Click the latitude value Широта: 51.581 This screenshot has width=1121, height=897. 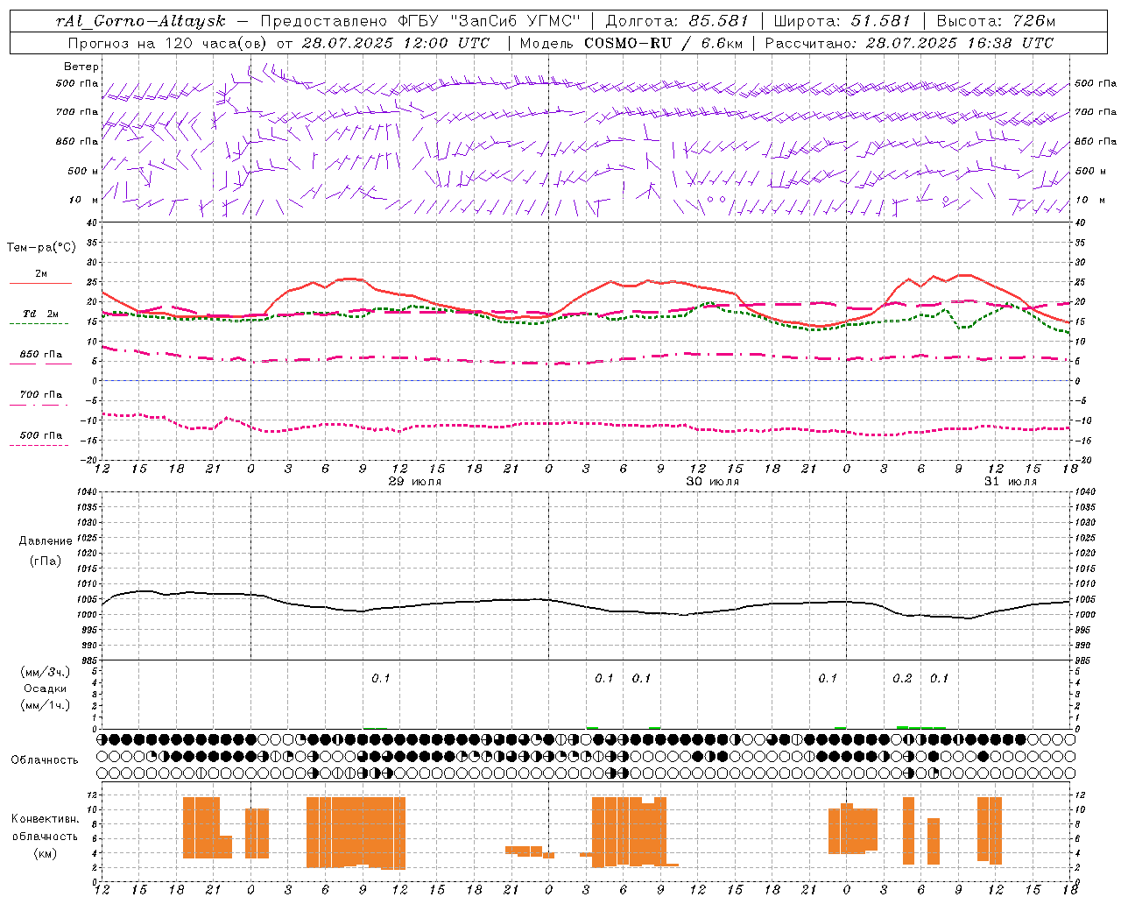point(842,21)
